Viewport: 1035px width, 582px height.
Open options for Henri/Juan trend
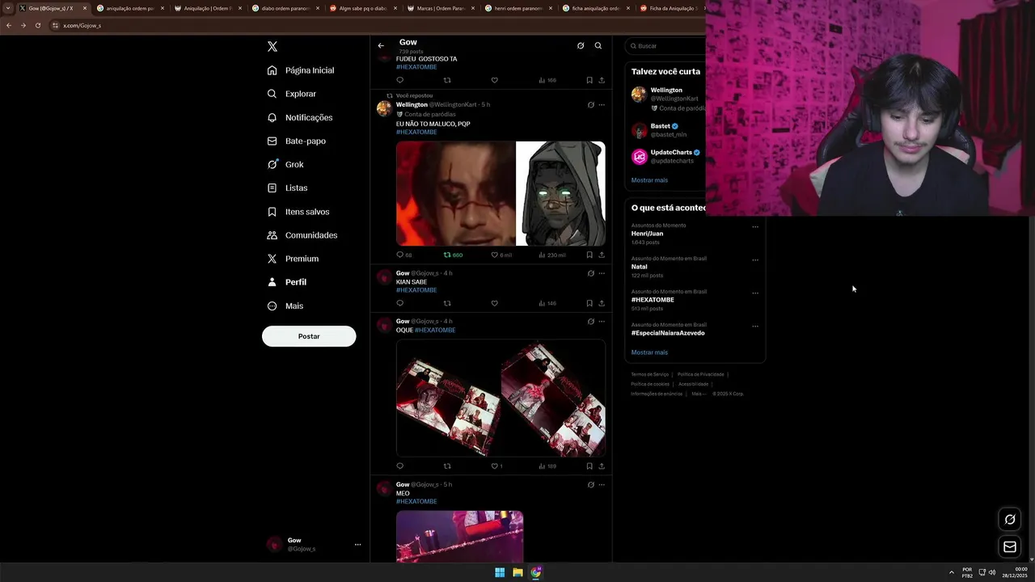coord(755,227)
